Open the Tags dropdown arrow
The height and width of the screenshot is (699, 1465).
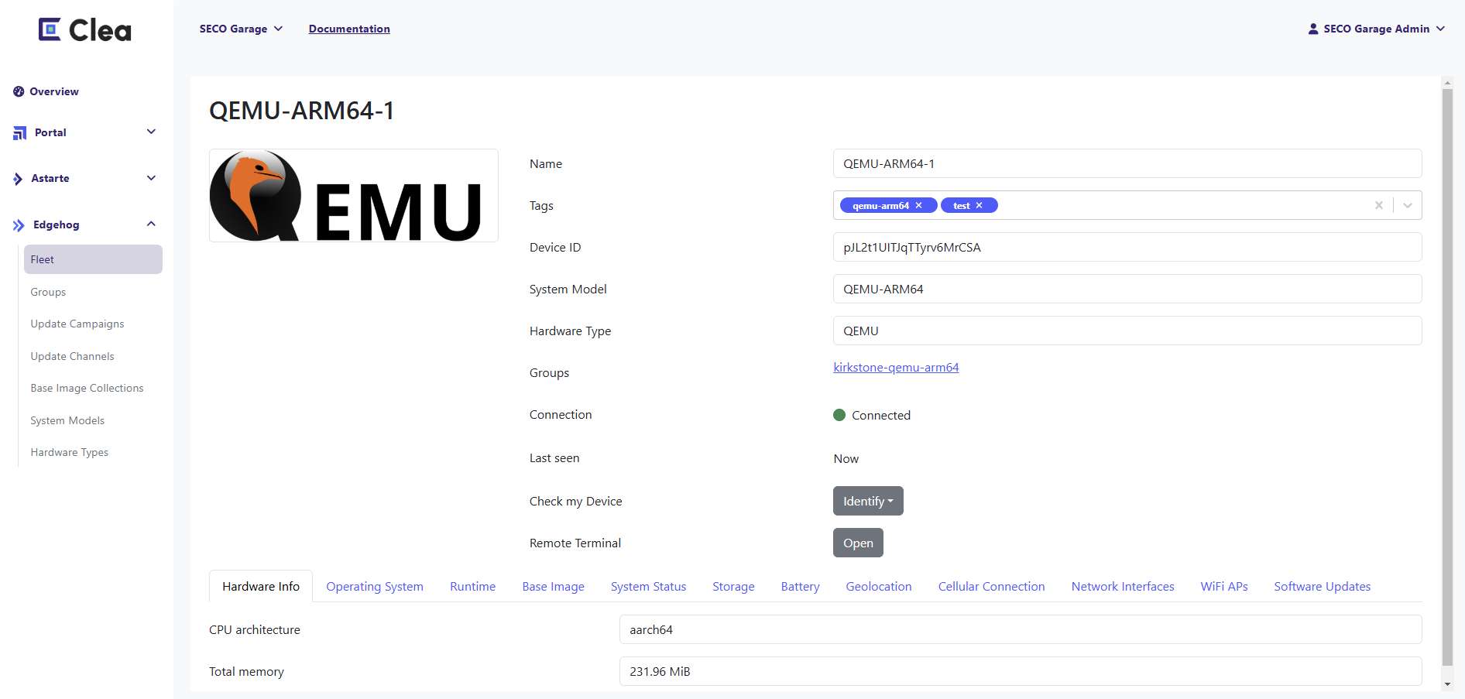(1407, 205)
